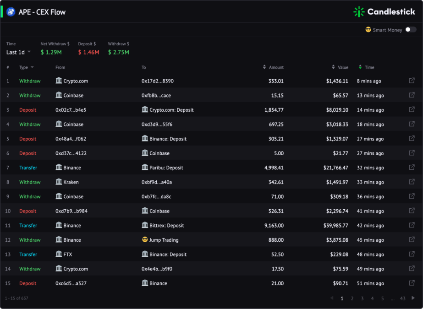Click Jump Trading smart money emoji
This screenshot has height=309, width=423.
tap(145, 239)
